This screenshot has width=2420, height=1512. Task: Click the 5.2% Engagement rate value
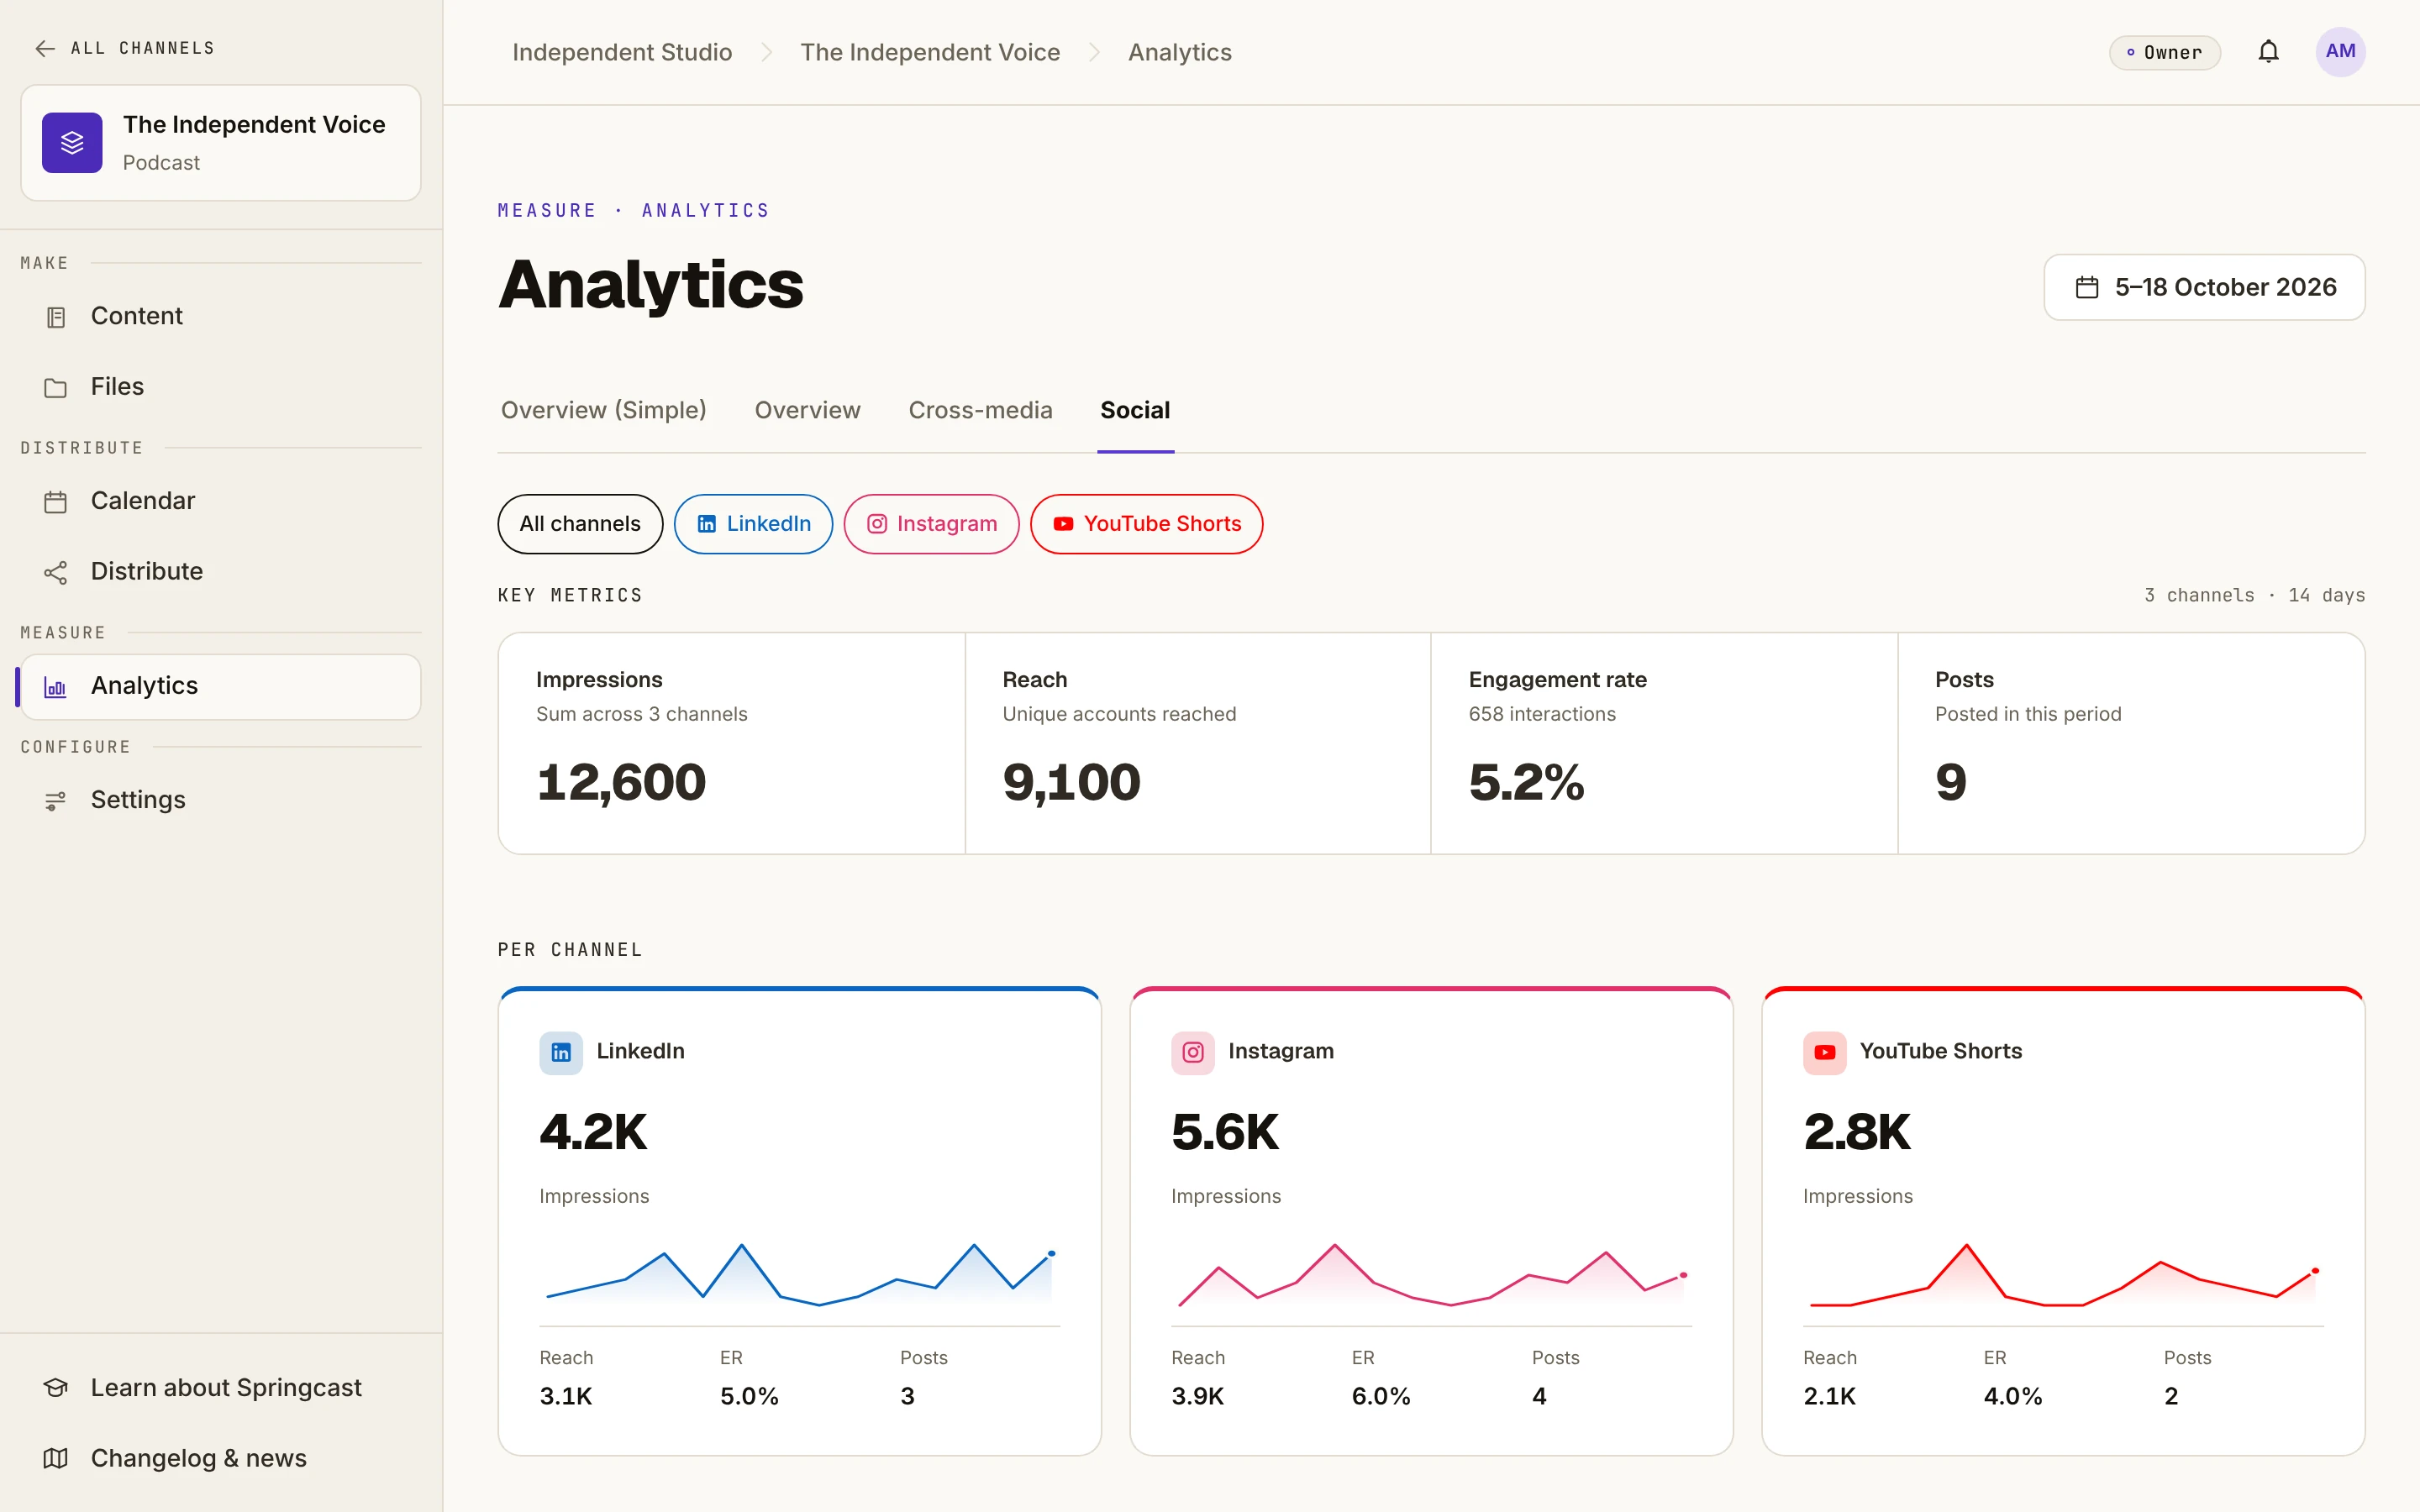tap(1526, 782)
